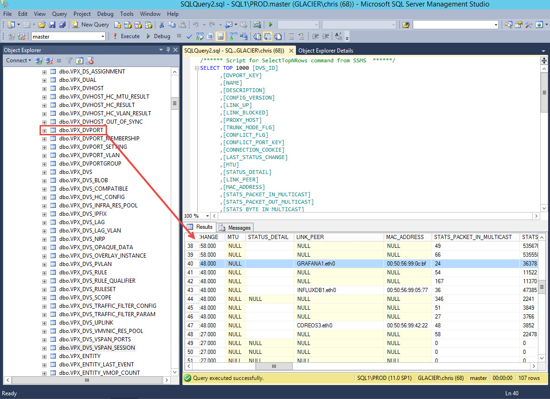Image resolution: width=550 pixels, height=399 pixels.
Task: Expand dbo.VPX_DVPORT tree node
Action: pyautogui.click(x=45, y=131)
